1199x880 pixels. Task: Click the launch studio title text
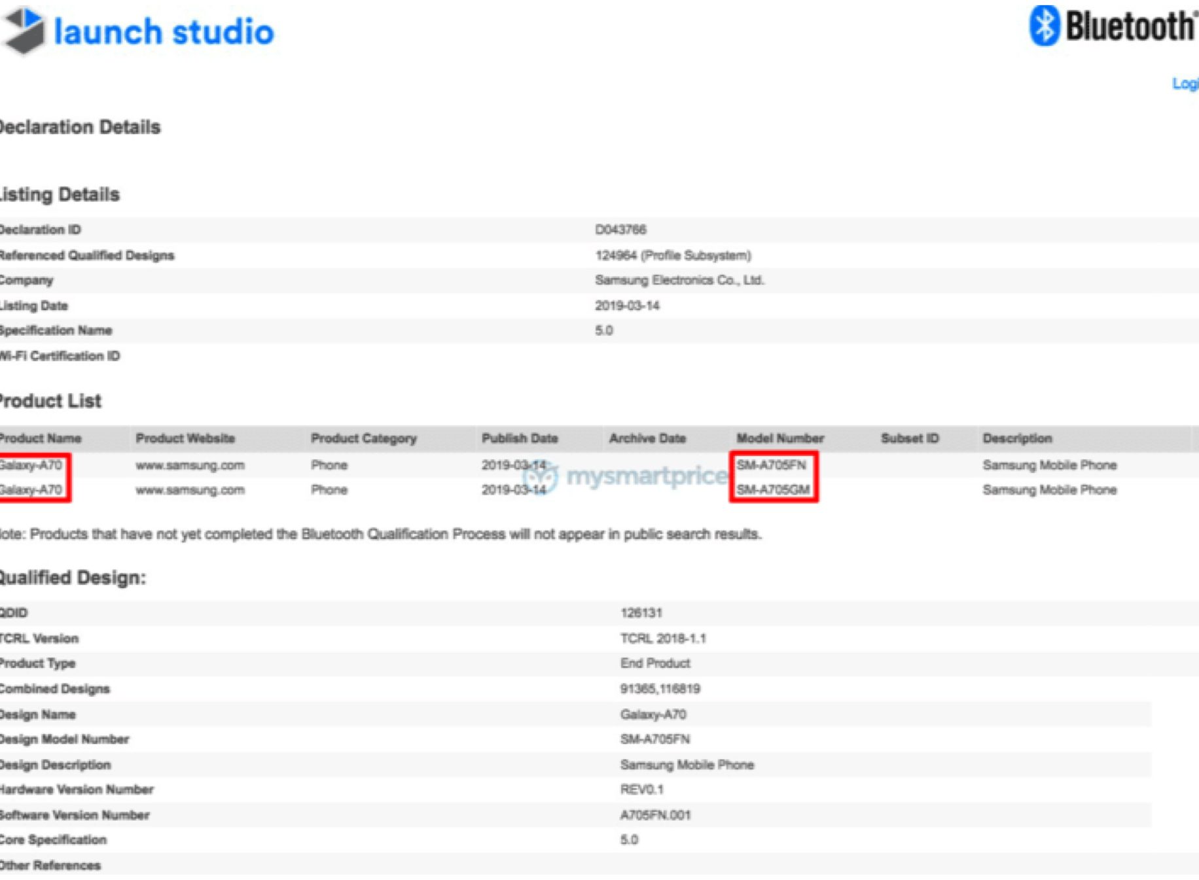pos(164,31)
